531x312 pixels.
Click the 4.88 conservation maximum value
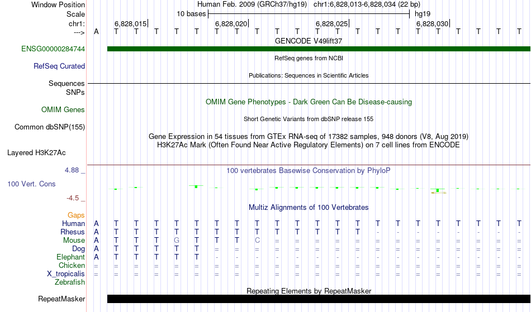(x=72, y=170)
